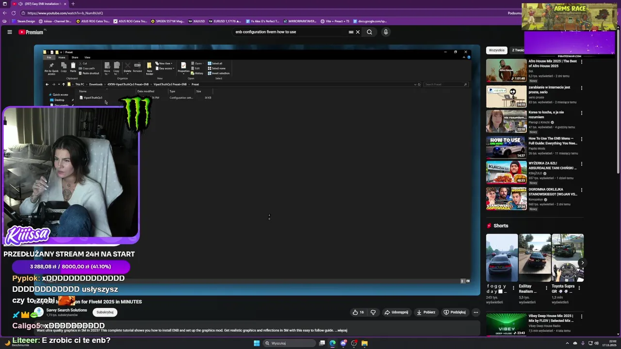Open the View tab in Explorer ribbon
The image size is (621, 349).
click(x=87, y=57)
